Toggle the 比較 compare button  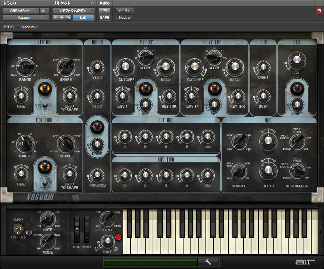[x=83, y=18]
